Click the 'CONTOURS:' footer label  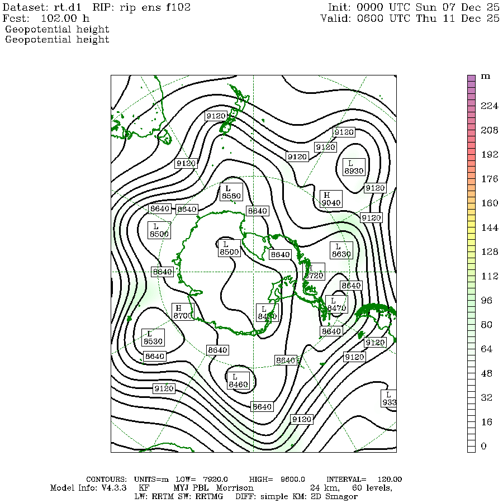107,480
